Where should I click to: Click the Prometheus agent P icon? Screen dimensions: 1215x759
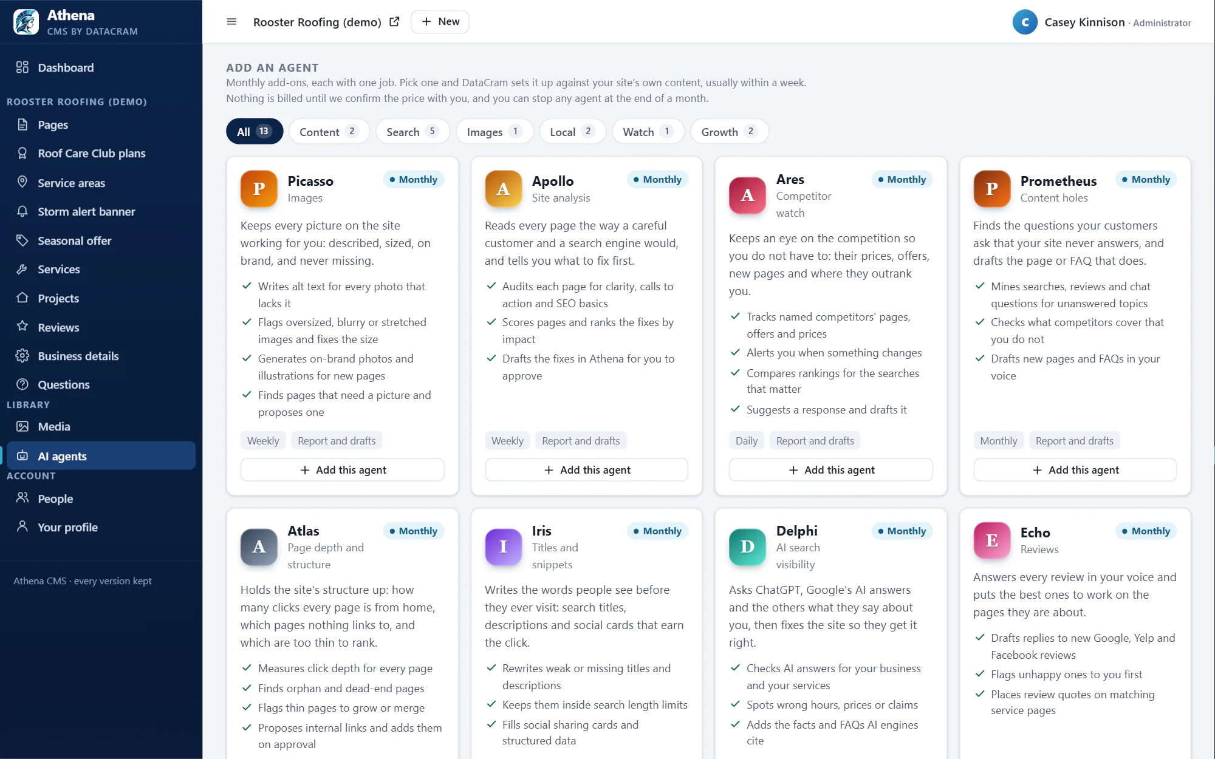(991, 189)
